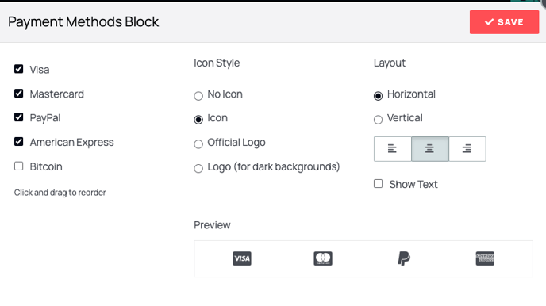Choose the right-align layout icon
Viewport: 546px width, 306px height.
coord(467,149)
